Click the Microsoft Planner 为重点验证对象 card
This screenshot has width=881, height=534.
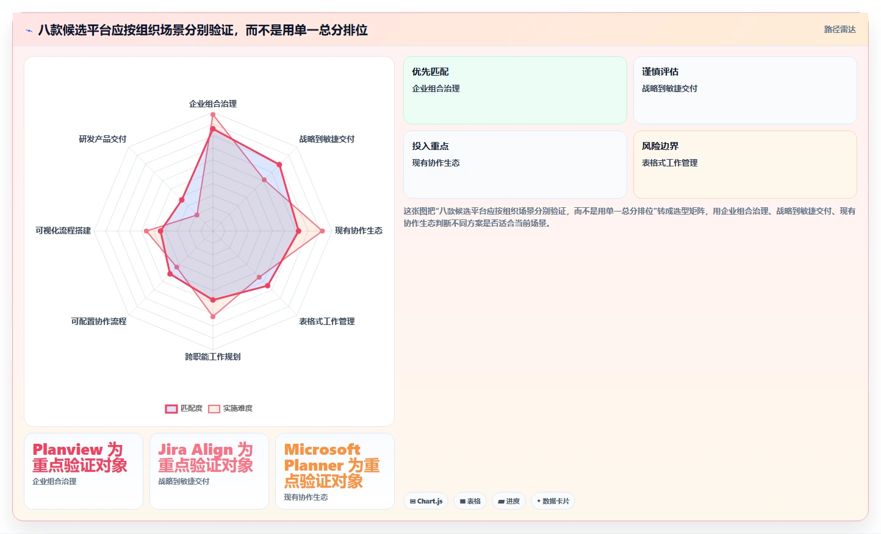335,471
